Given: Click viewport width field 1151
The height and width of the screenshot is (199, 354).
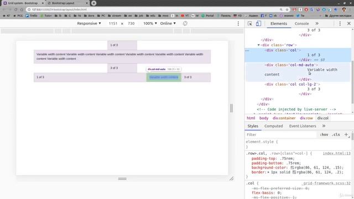Looking at the screenshot, I should pyautogui.click(x=113, y=23).
